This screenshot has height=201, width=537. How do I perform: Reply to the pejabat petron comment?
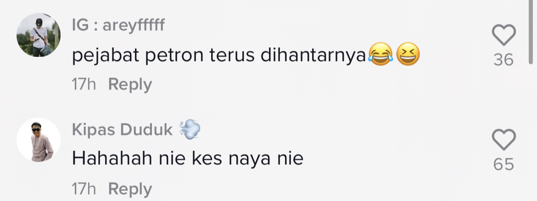click(130, 84)
